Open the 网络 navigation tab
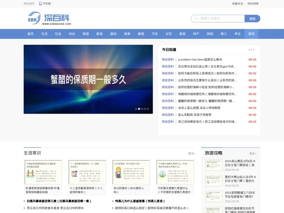This screenshot has width=284, height=213. 210,34
